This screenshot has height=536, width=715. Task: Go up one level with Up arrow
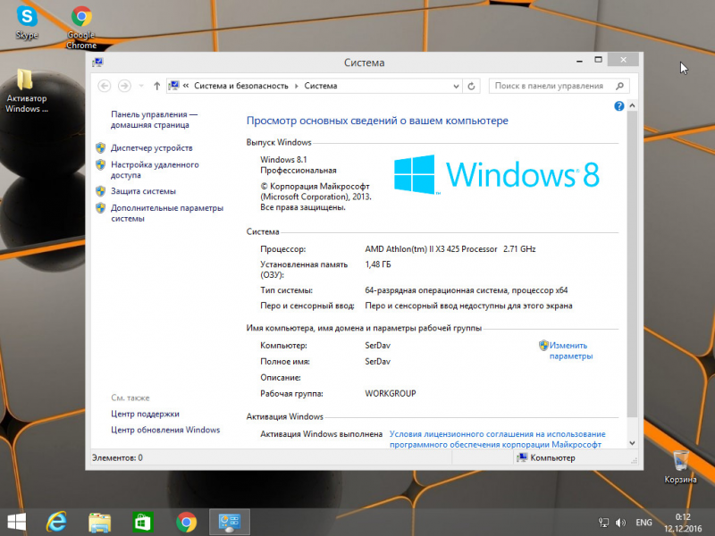point(157,86)
